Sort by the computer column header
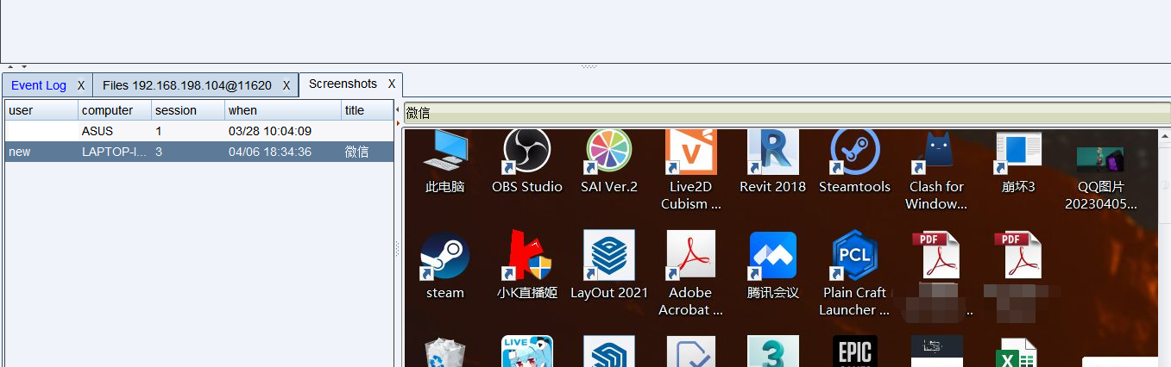Viewport: 1171px width, 367px height. coord(115,110)
